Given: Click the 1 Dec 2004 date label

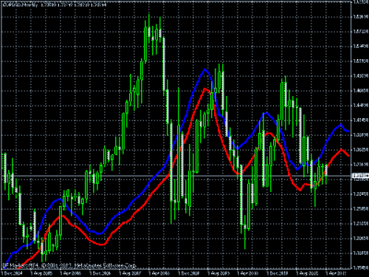Looking at the screenshot, I should [12, 273].
